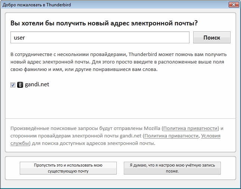Choose 'Я думаю, что я настрою мою учётную запись позже'
The image size is (241, 189).
(x=172, y=168)
